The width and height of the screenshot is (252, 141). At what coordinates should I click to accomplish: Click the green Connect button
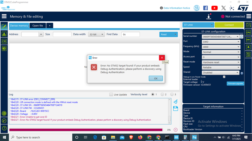(229, 25)
